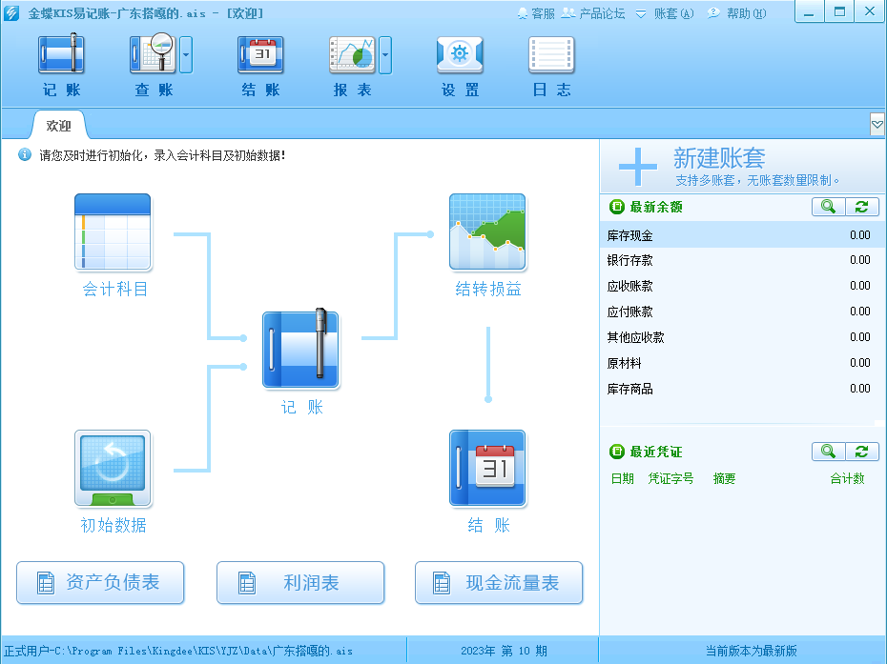Open 初始数据 workflow icon

coord(113,468)
